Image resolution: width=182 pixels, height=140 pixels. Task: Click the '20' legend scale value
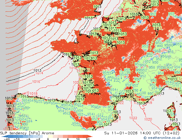coord(88,139)
